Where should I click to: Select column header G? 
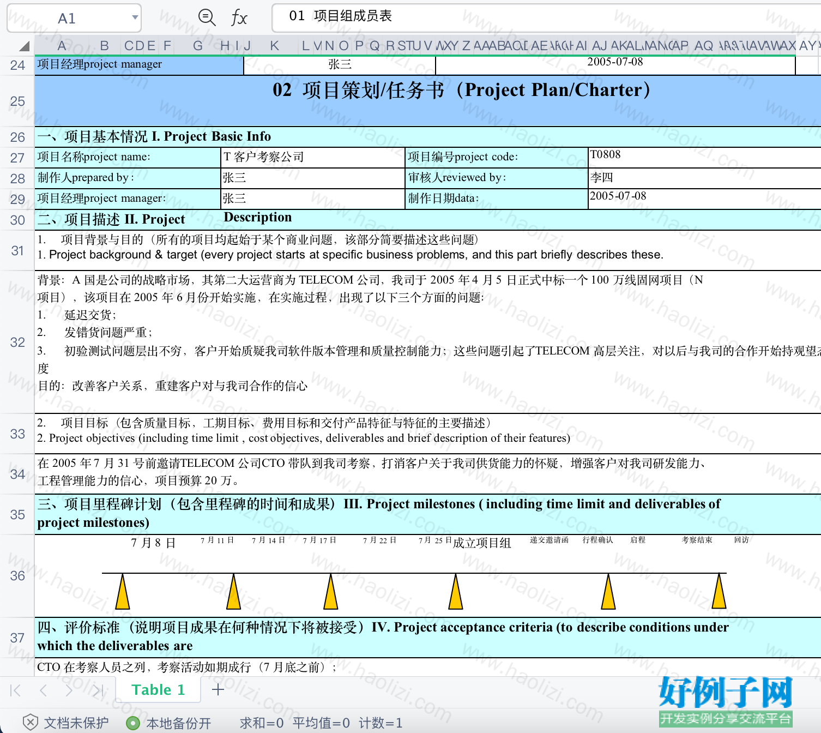click(x=198, y=46)
